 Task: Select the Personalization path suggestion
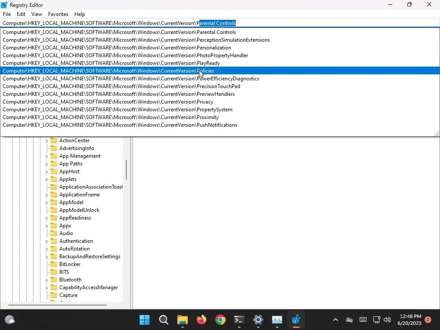point(220,48)
